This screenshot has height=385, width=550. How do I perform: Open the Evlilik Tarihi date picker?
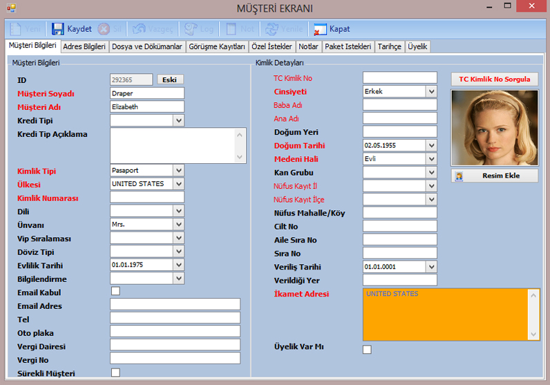coord(178,265)
